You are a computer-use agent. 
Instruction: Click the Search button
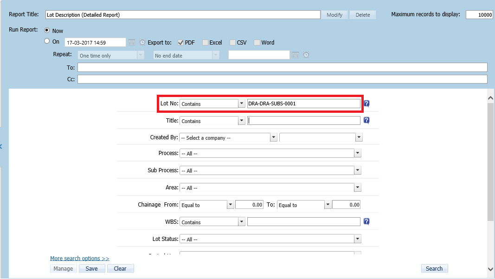click(x=434, y=269)
